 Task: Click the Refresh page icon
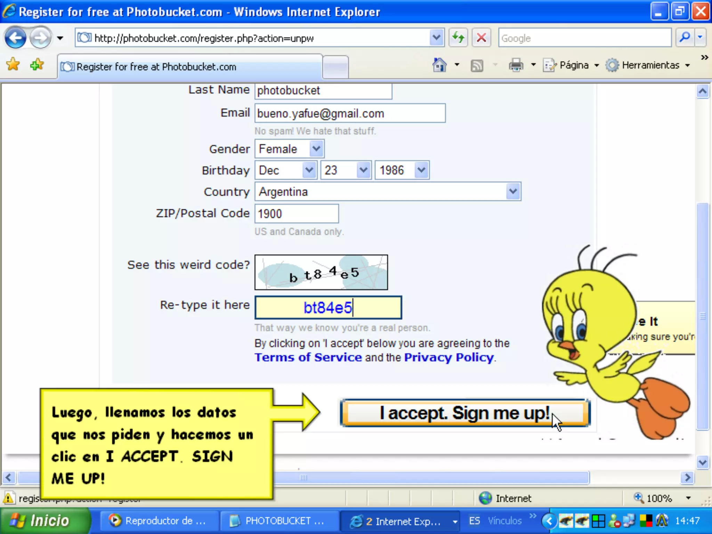458,38
